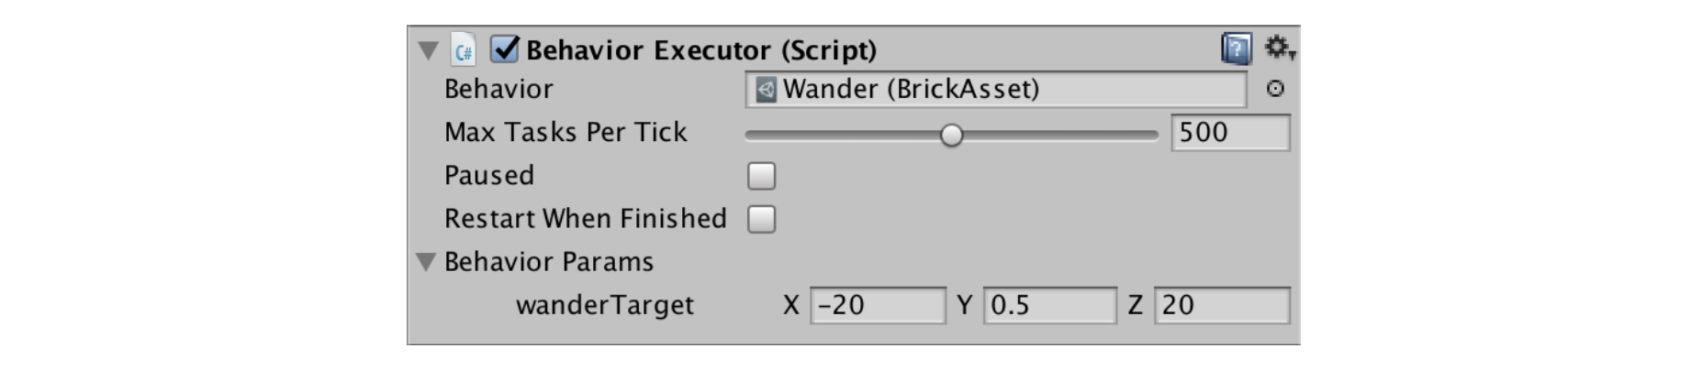Click the wanderTarget X field

877,305
